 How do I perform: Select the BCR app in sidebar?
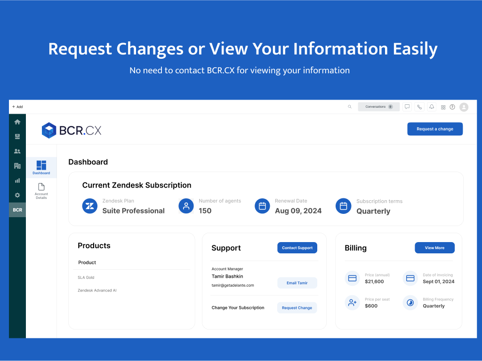(17, 210)
